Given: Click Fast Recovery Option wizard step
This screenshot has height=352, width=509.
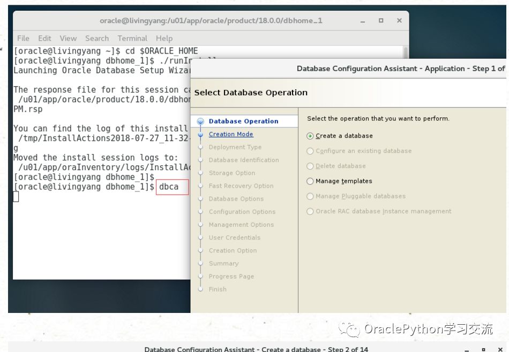Looking at the screenshot, I should click(x=241, y=186).
